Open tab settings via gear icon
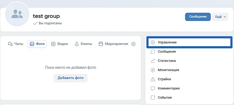 point(133,44)
